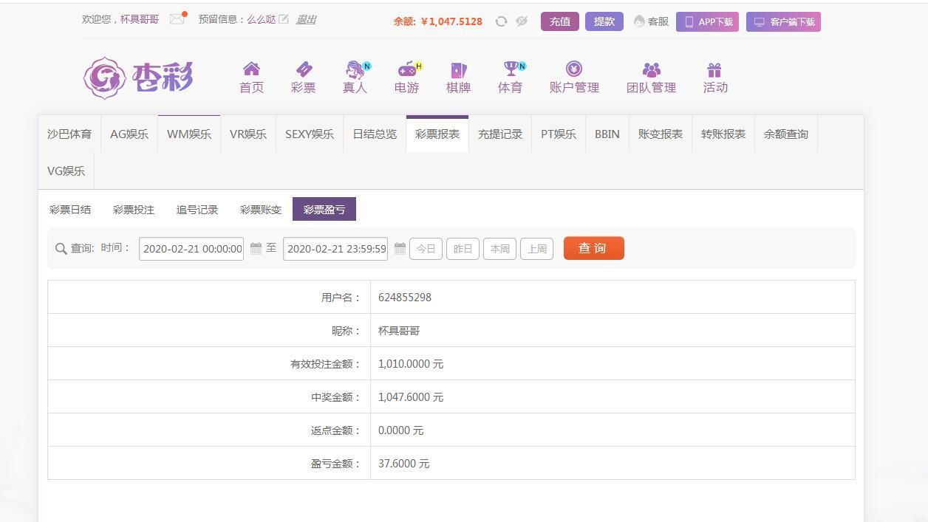Open the 活动 gift box icon
This screenshot has width=928, height=522.
click(714, 70)
